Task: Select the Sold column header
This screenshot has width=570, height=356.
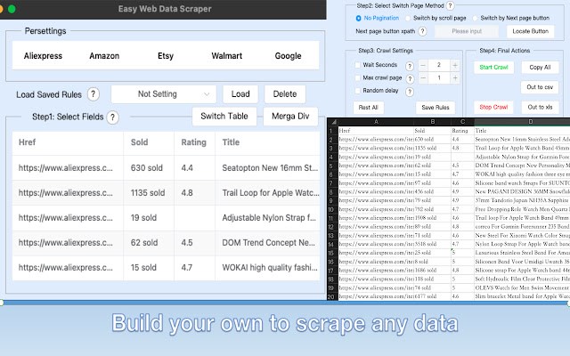Action: click(149, 142)
